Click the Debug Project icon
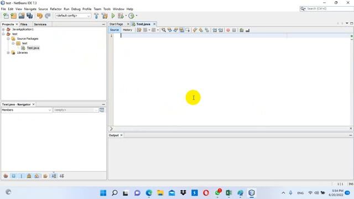 [x=121, y=16]
